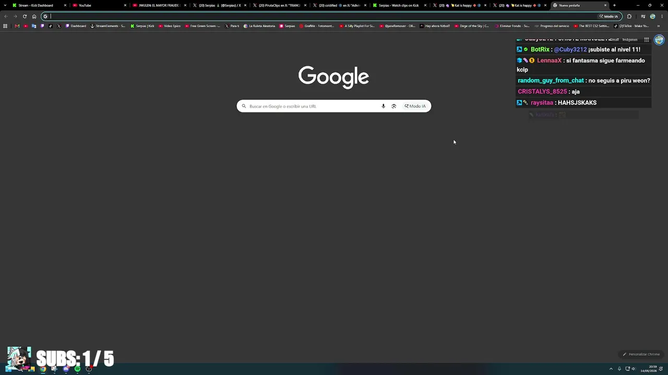This screenshot has width=668, height=375.
Task: Search by image with Google Lens
Action: pos(394,106)
